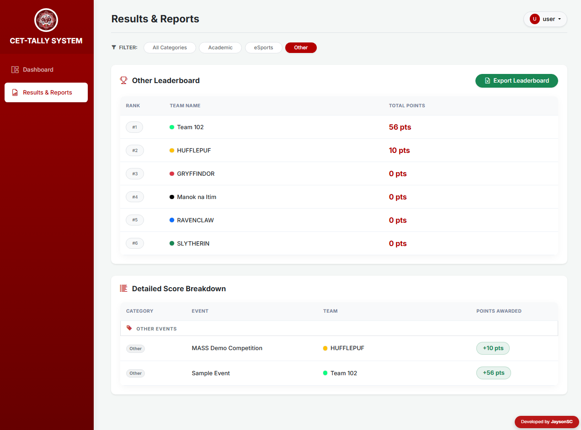This screenshot has height=430, width=581.
Task: Select the eSports filter pill
Action: [263, 47]
